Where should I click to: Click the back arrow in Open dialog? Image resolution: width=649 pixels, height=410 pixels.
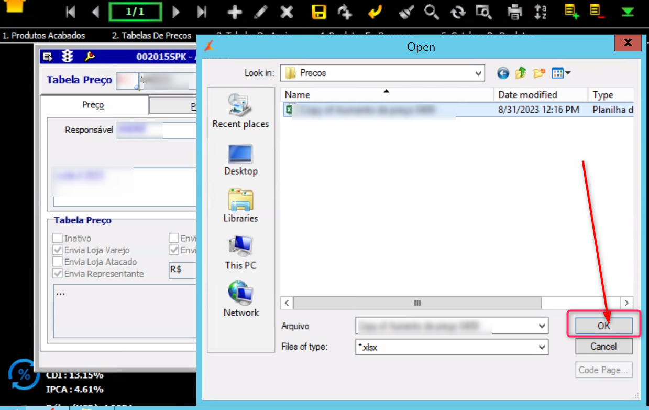tap(503, 73)
